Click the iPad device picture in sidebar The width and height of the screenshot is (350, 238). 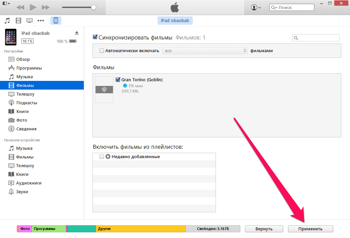point(11,37)
